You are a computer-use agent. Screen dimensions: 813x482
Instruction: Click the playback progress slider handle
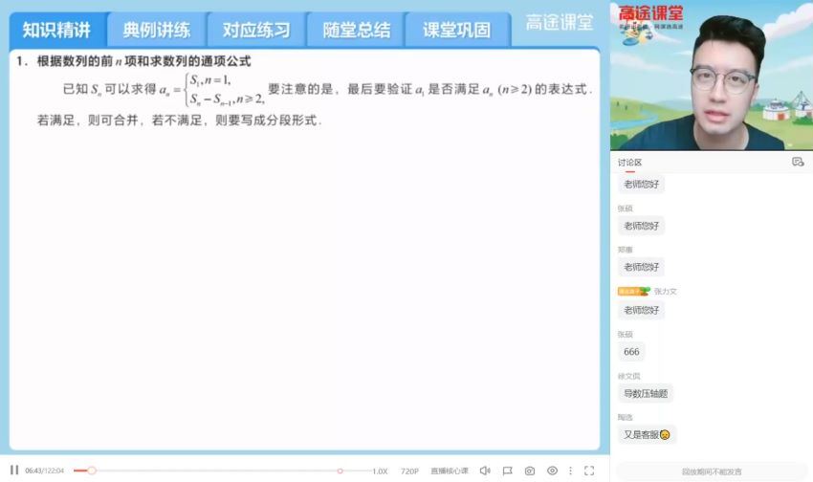92,471
